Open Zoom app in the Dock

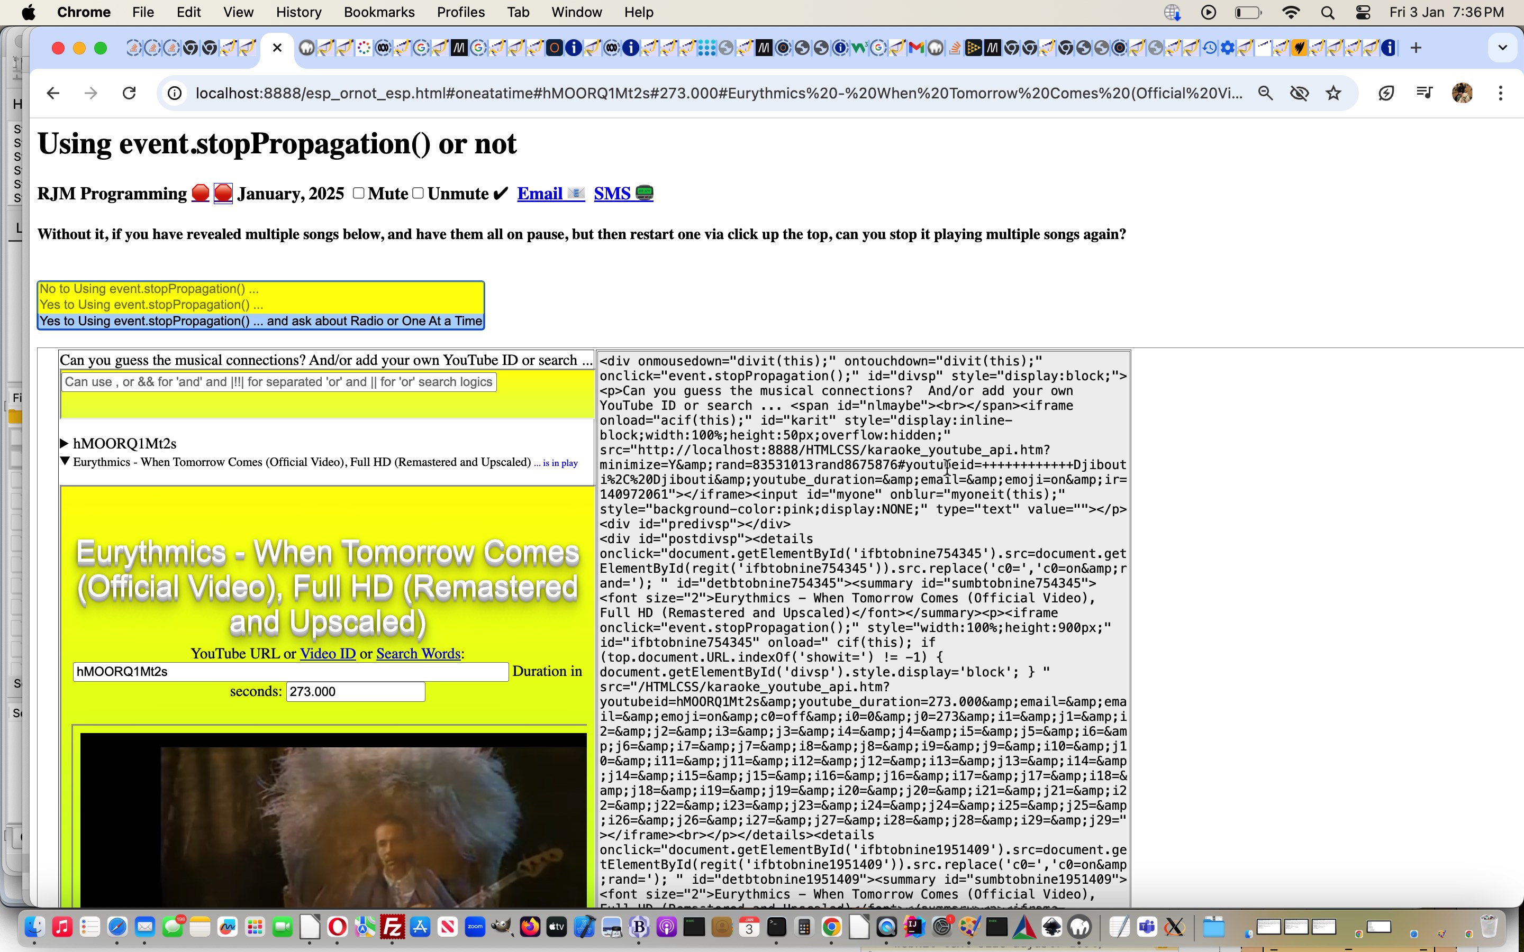[476, 927]
